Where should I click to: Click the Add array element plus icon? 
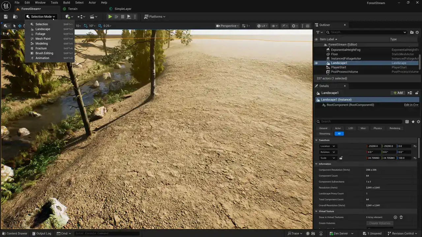pyautogui.click(x=395, y=217)
